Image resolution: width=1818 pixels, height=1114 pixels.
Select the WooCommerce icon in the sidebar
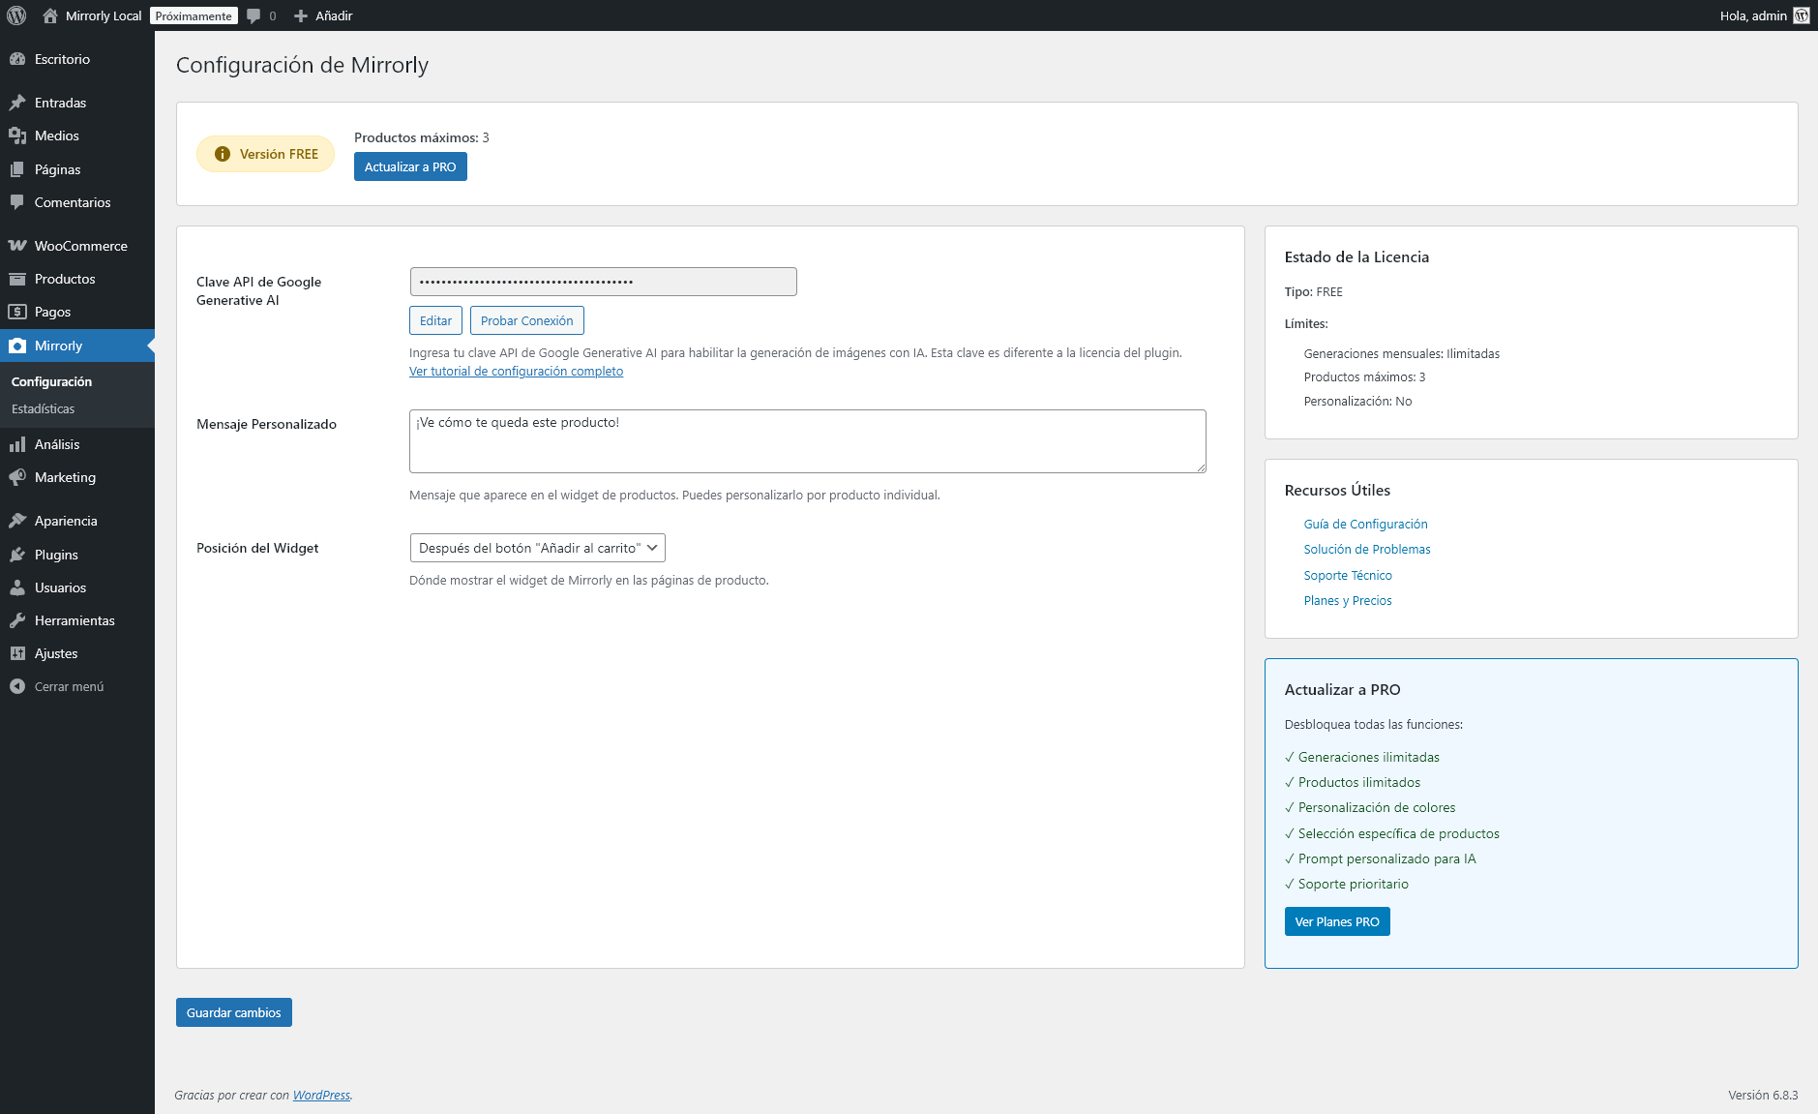point(18,246)
